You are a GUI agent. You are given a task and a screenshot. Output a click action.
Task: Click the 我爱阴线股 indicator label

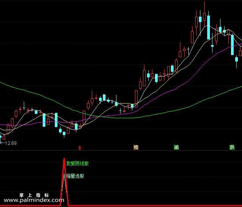[77, 163]
